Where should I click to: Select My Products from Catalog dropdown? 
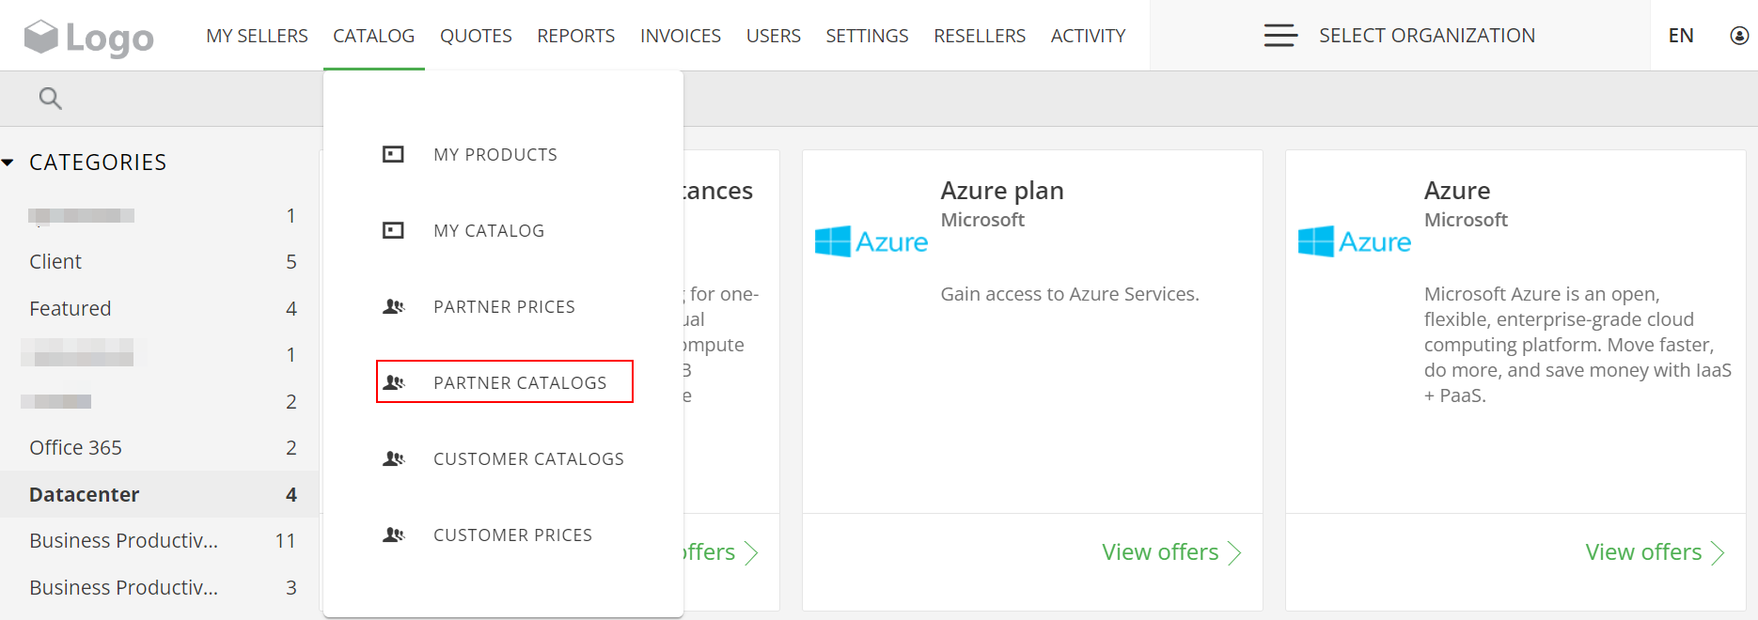point(495,154)
